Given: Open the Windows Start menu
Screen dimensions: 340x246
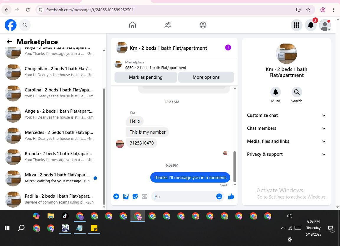Looking at the screenshot, I should click(x=7, y=228).
